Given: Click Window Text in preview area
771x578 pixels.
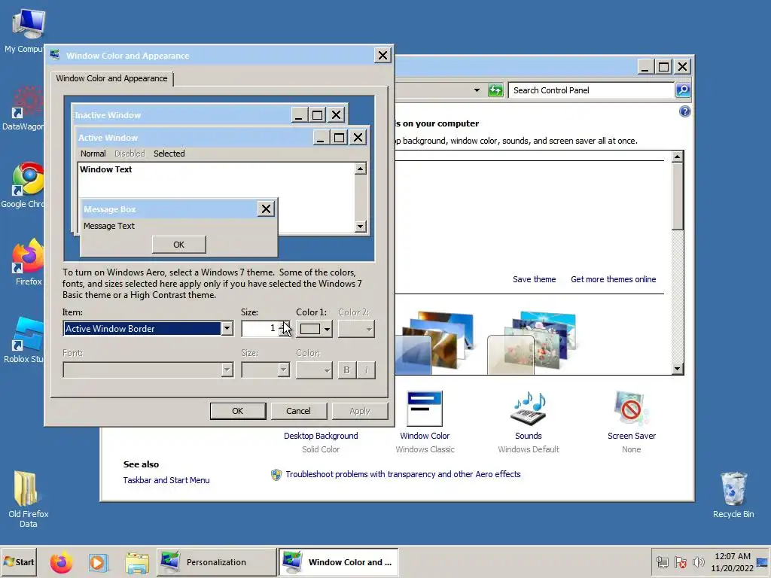Looking at the screenshot, I should pos(105,169).
